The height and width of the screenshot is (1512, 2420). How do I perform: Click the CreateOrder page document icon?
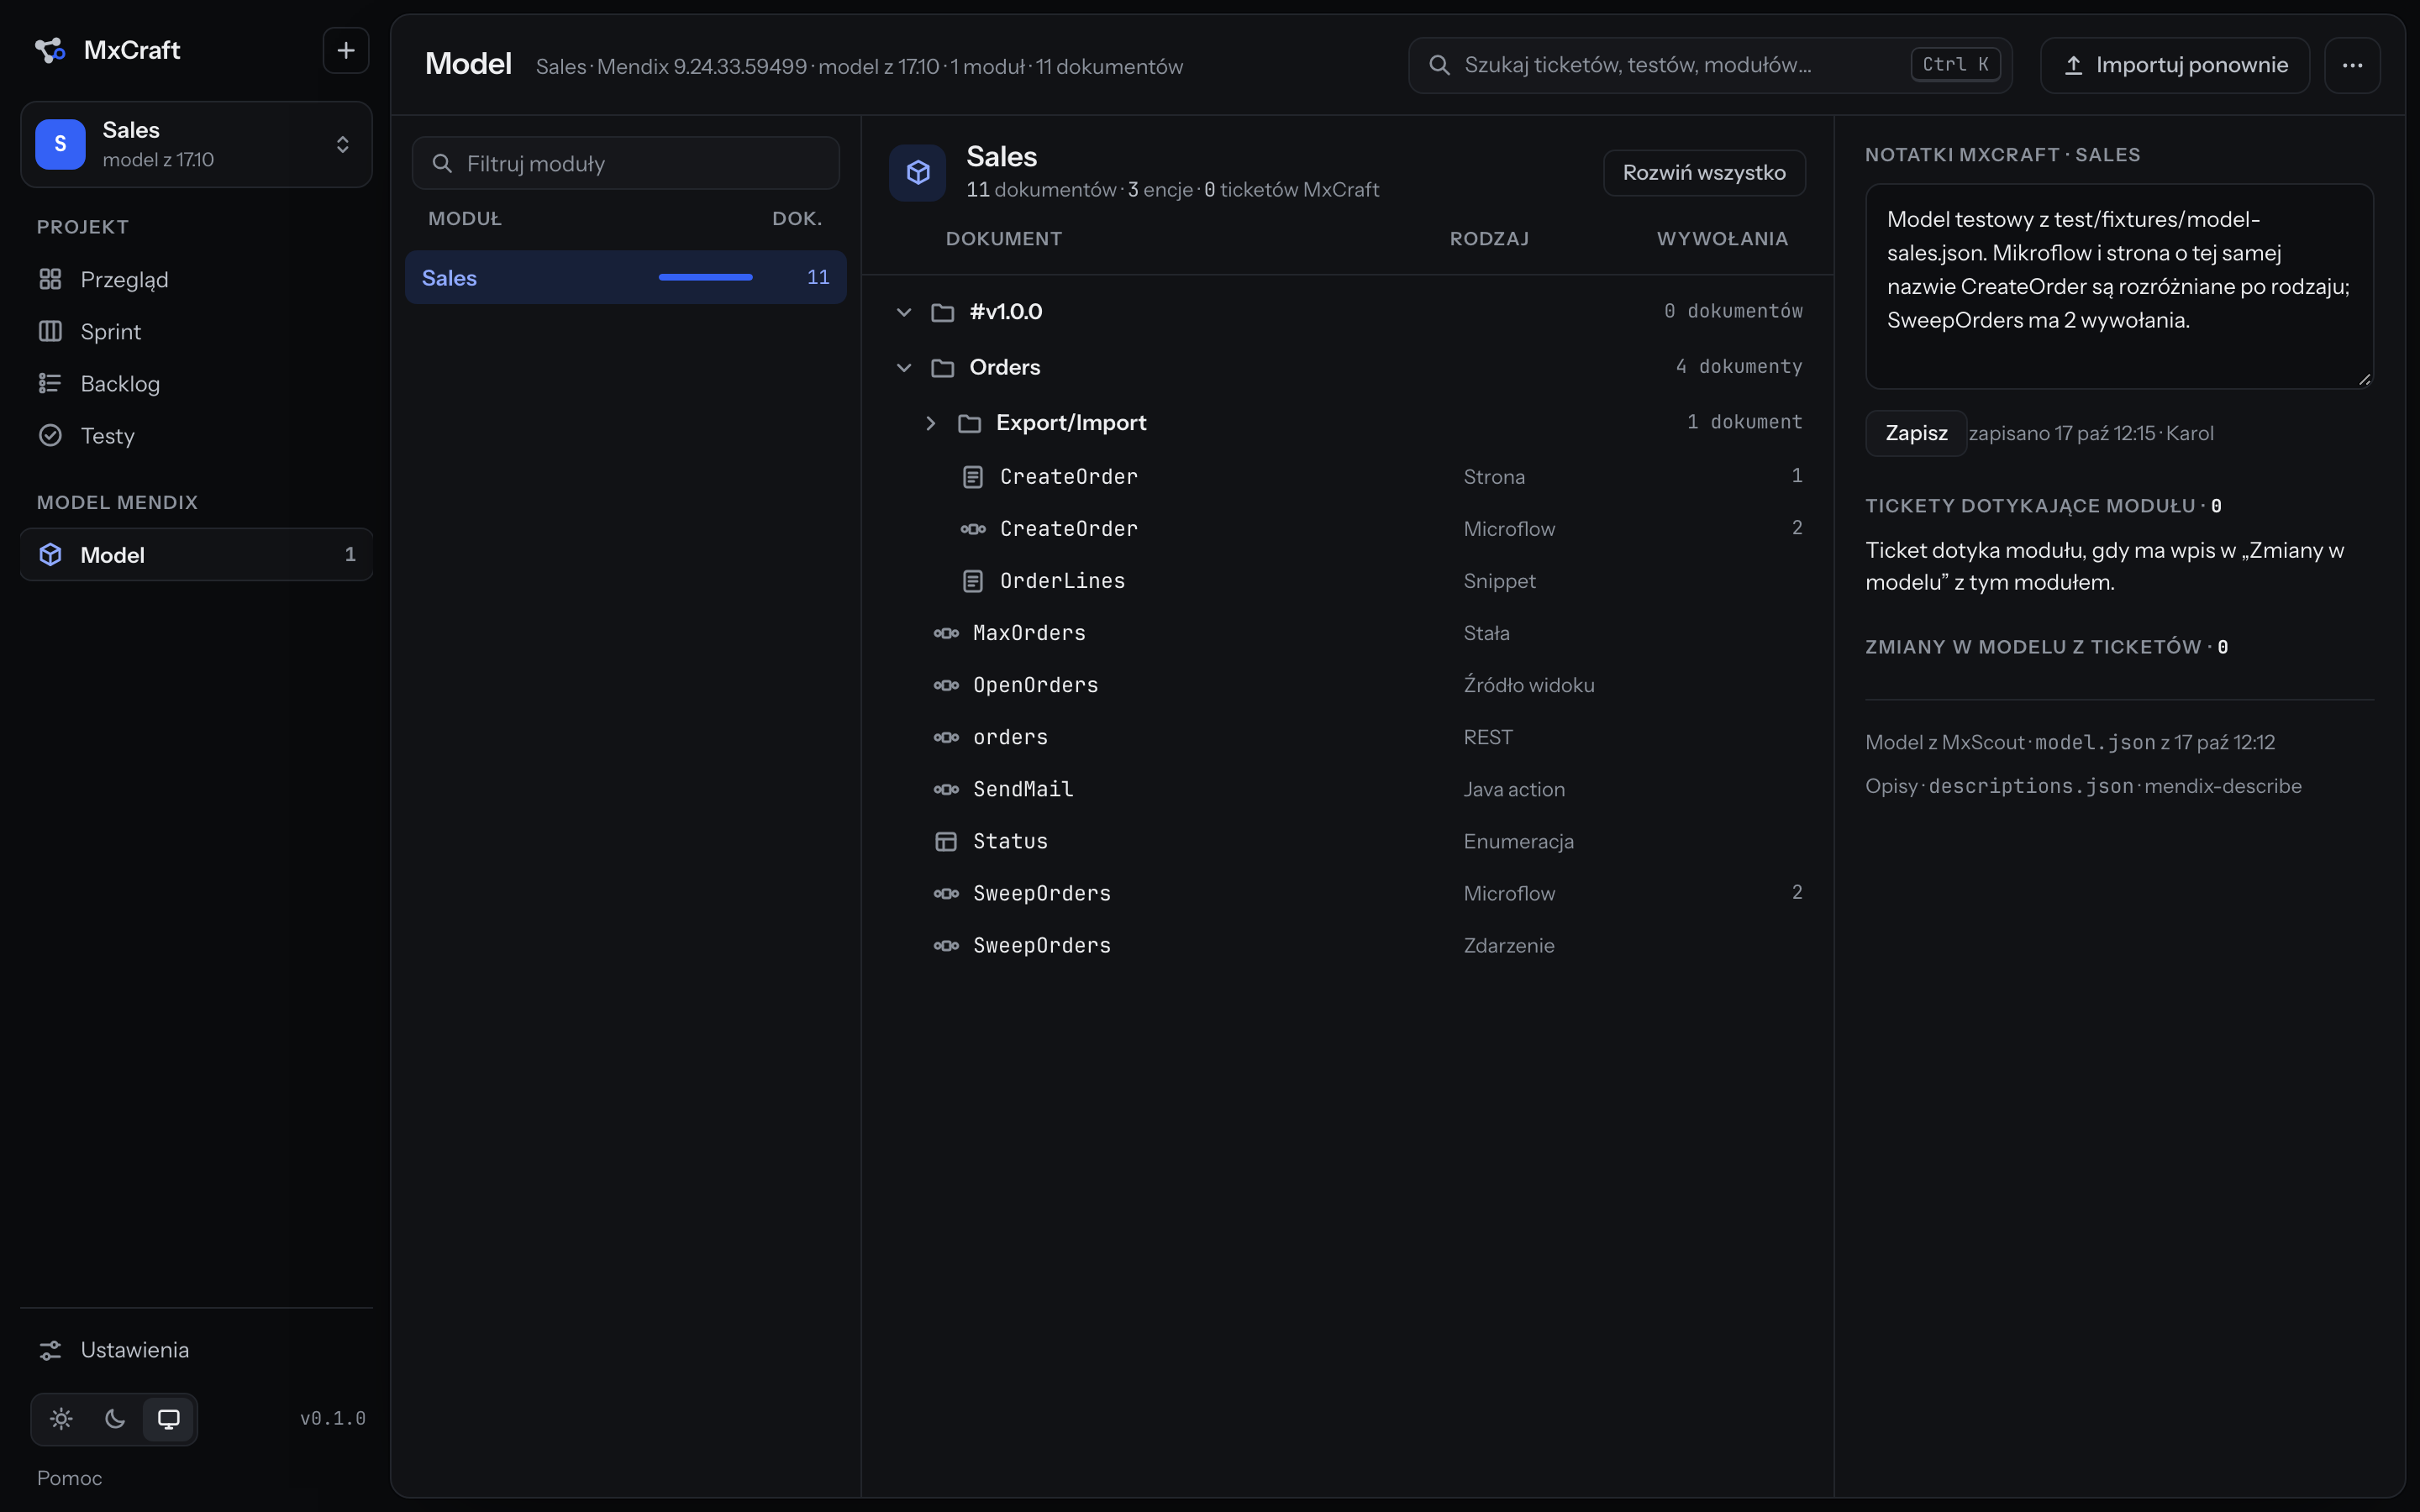pos(972,477)
